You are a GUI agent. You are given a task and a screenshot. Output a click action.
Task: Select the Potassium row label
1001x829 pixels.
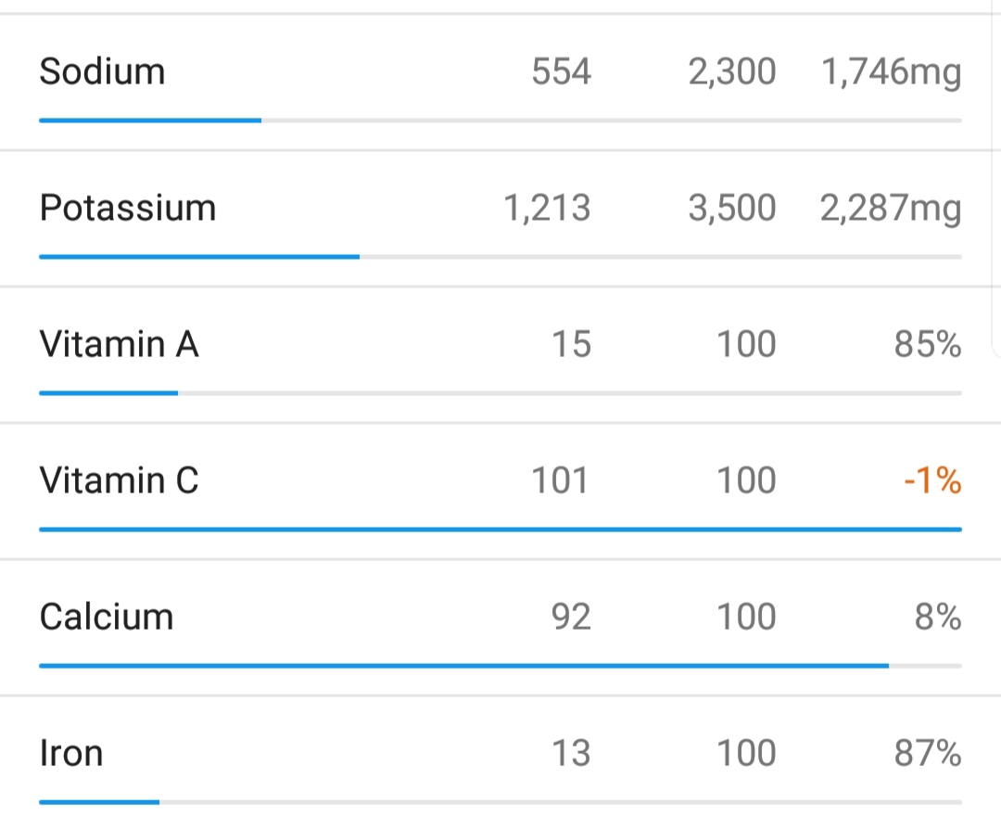pyautogui.click(x=127, y=208)
